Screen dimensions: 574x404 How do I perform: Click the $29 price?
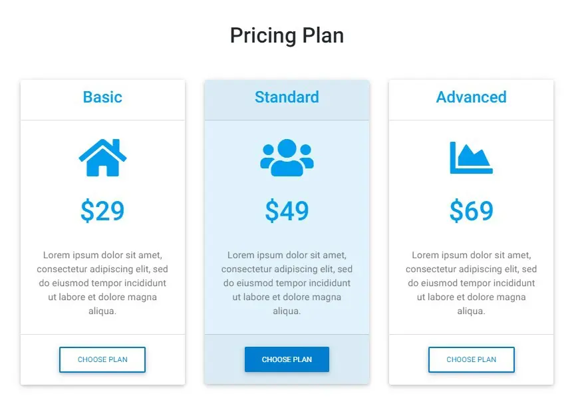[102, 211]
